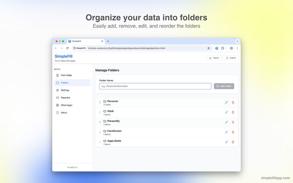
Task: Open Other Apps using the grid icon
Action: coord(58,105)
